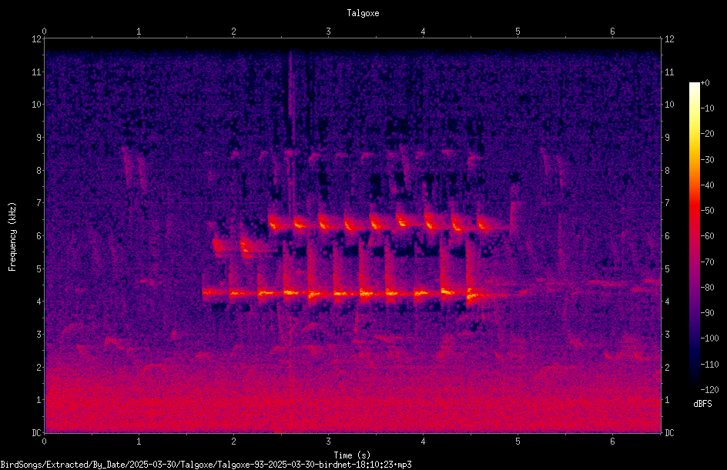Screen dimensions: 727x470
Task: Click the '0' tick on the bottom time axis
Action: tap(44, 442)
